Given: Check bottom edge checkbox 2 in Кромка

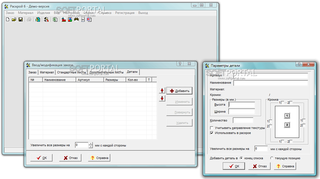Looking at the screenshot, I should 291,141.
